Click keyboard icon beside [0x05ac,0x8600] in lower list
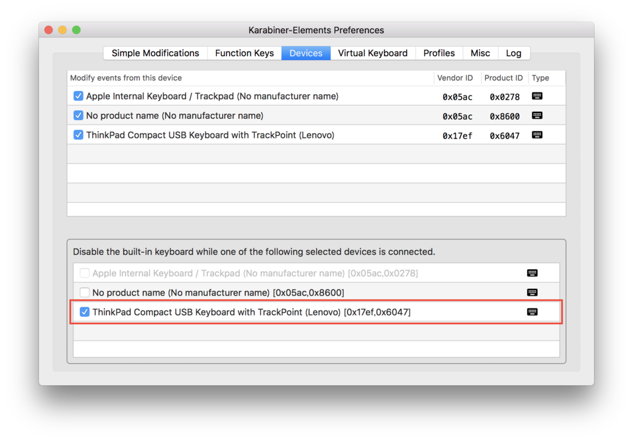 point(532,293)
